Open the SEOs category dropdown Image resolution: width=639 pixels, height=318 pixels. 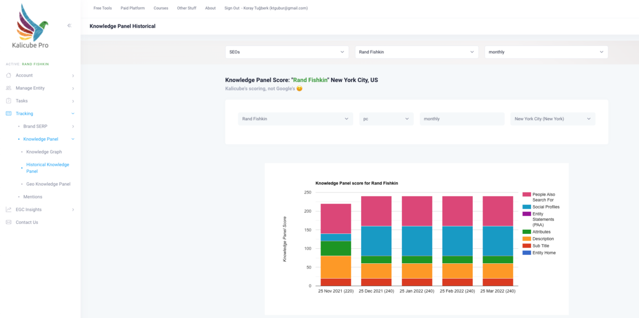coord(287,52)
